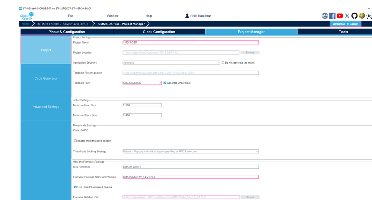
Task: Click the small MX title bar icon
Action: (20, 8)
